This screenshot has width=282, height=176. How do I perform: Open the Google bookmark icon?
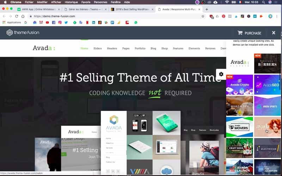26,23
